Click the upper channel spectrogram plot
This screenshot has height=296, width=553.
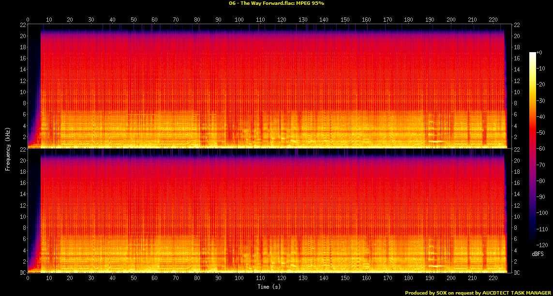[266, 86]
